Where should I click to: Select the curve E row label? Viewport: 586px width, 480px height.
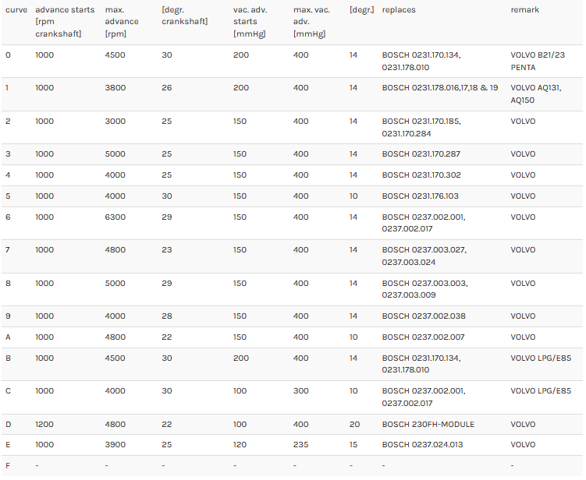coord(8,444)
